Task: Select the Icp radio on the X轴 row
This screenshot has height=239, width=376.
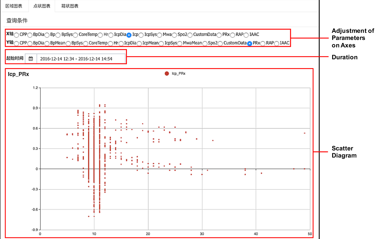Action: 129,35
